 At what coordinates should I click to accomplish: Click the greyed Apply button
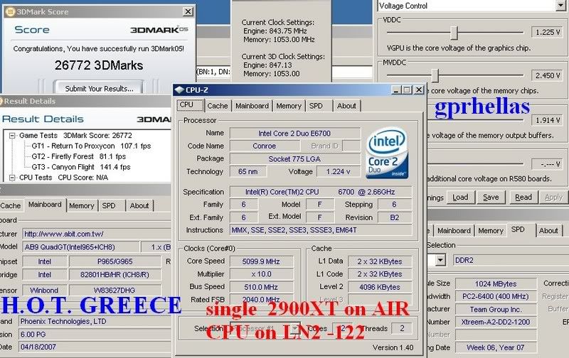click(553, 197)
